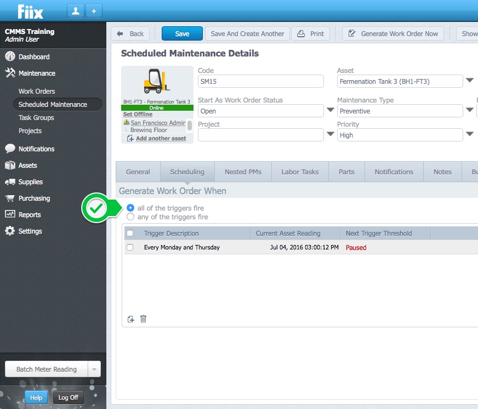This screenshot has width=478, height=409.
Task: Click the San Francisco Admin link
Action: click(158, 123)
